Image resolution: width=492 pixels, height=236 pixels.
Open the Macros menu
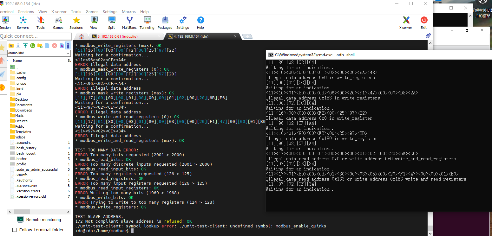point(129,12)
